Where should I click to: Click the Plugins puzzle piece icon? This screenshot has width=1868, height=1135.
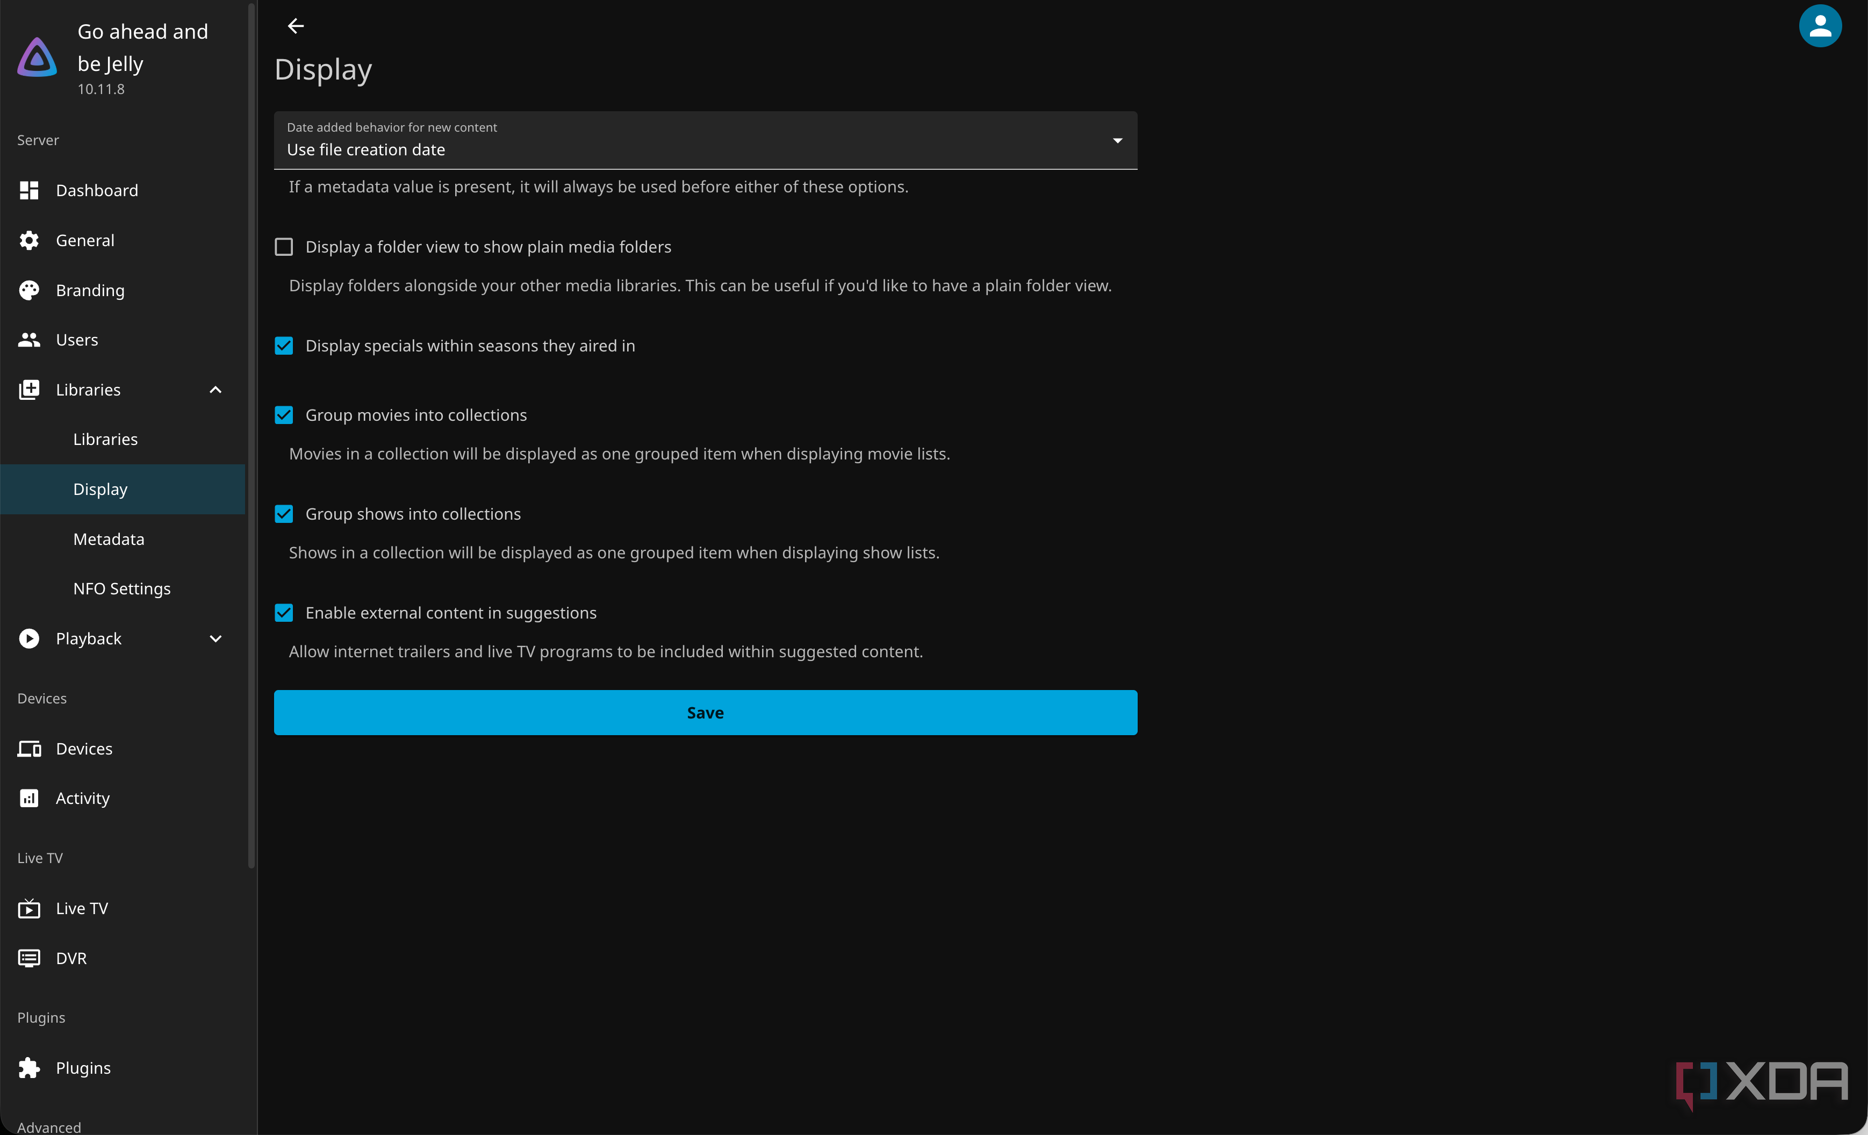pyautogui.click(x=29, y=1067)
